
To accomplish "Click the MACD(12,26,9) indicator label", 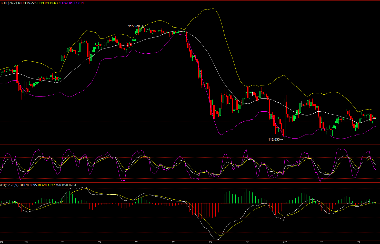I will [9, 185].
